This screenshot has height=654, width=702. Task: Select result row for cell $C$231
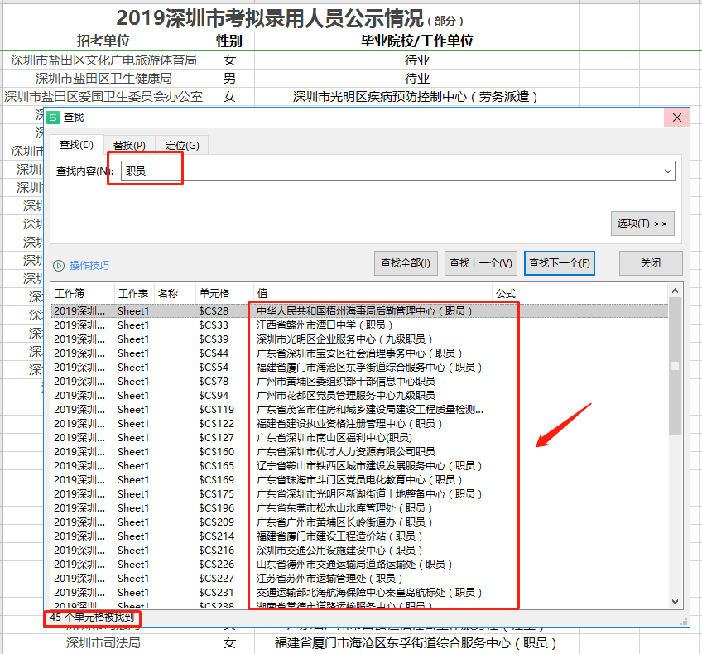pyautogui.click(x=359, y=592)
